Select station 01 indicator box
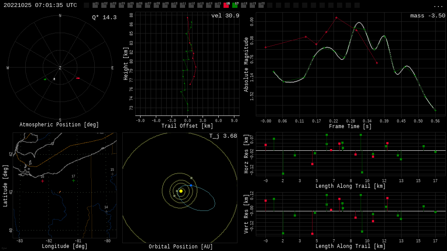447x251 pixels. 95,5
